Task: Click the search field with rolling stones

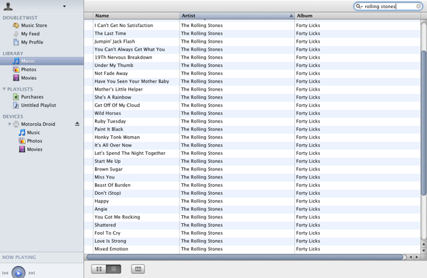Action: pos(388,6)
